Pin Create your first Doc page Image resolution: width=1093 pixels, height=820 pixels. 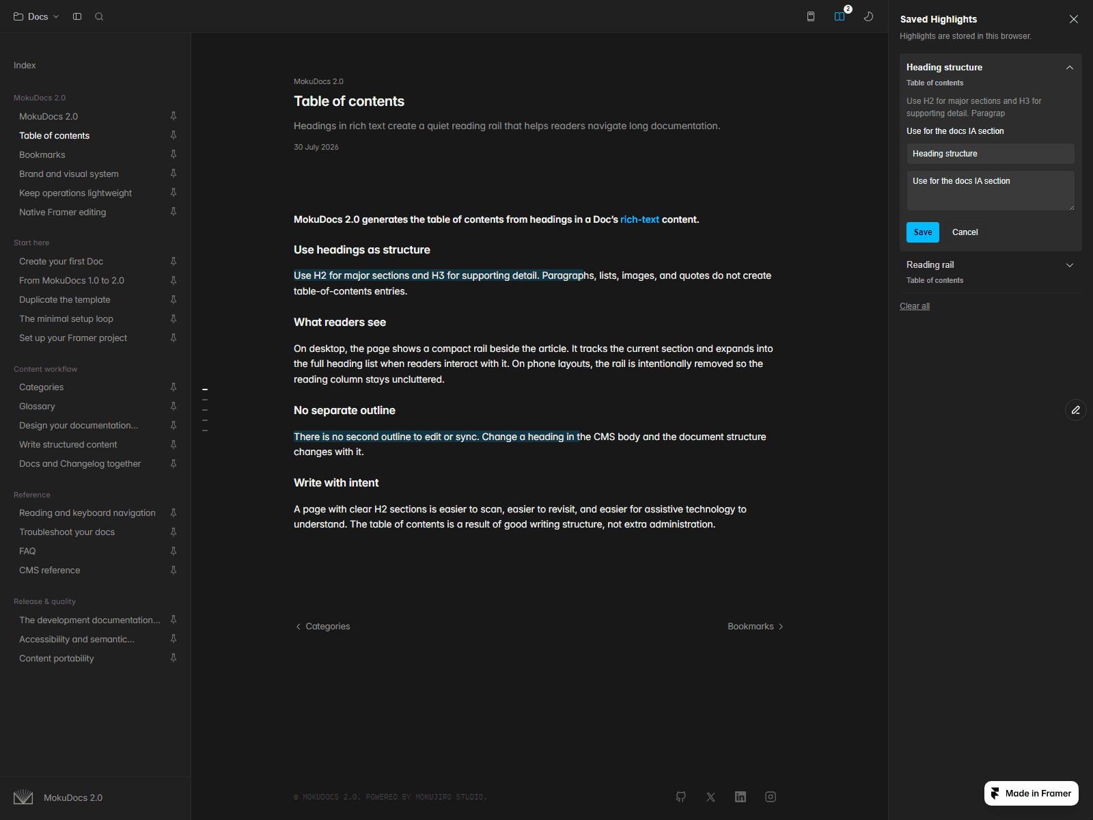click(174, 261)
